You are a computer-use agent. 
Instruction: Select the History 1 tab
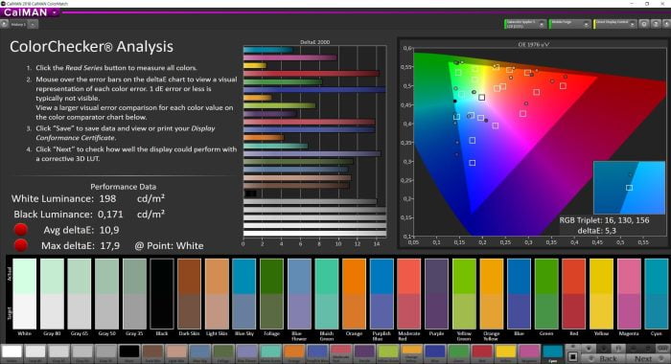point(18,24)
